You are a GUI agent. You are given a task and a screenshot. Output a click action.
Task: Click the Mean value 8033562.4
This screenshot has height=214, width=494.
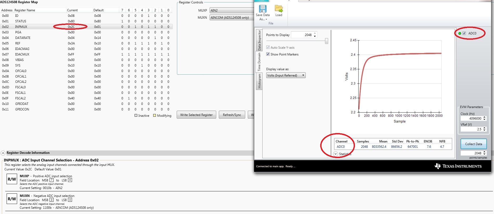379,147
